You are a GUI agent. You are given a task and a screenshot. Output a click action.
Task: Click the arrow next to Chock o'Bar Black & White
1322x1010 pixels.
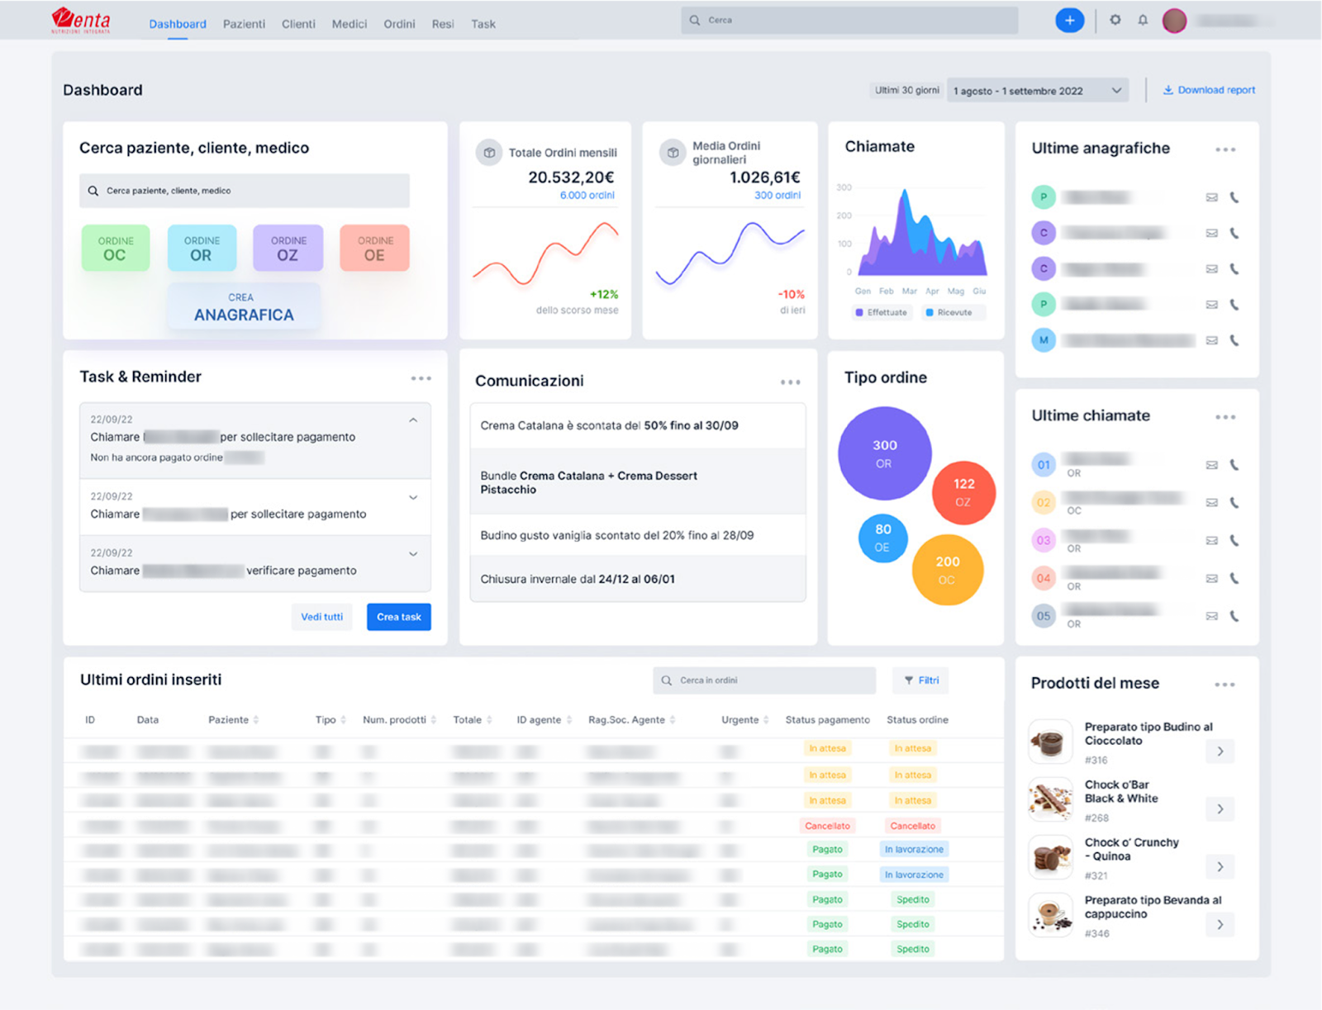tap(1220, 809)
